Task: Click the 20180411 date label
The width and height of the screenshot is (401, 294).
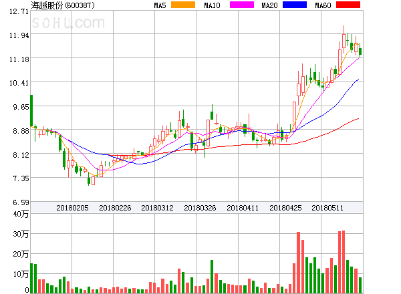Action: (x=243, y=208)
